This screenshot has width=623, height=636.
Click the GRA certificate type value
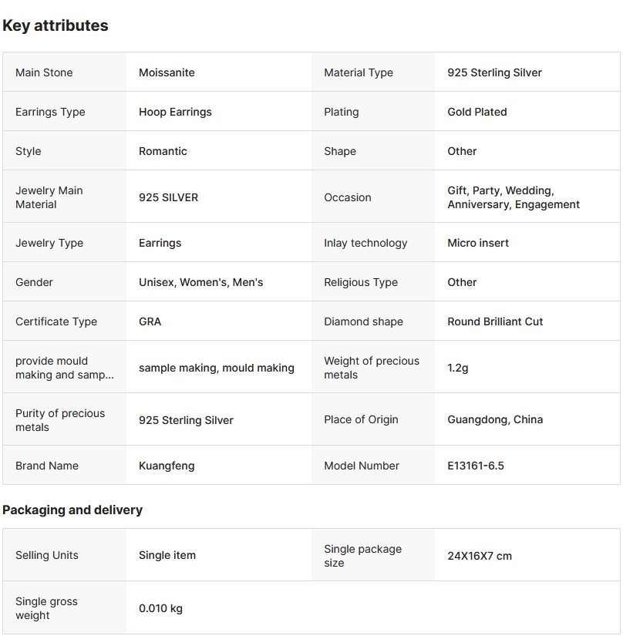150,321
